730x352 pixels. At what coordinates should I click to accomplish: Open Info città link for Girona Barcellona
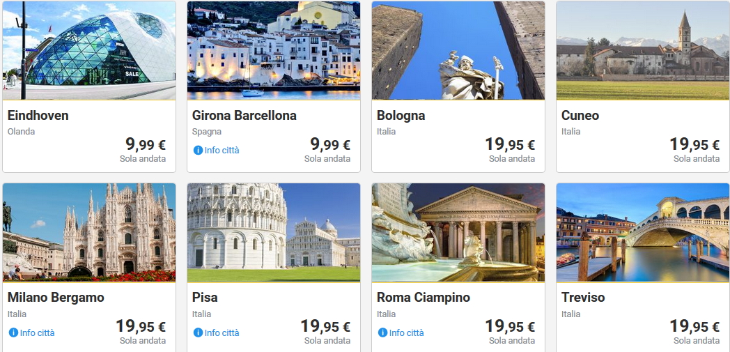(222, 151)
